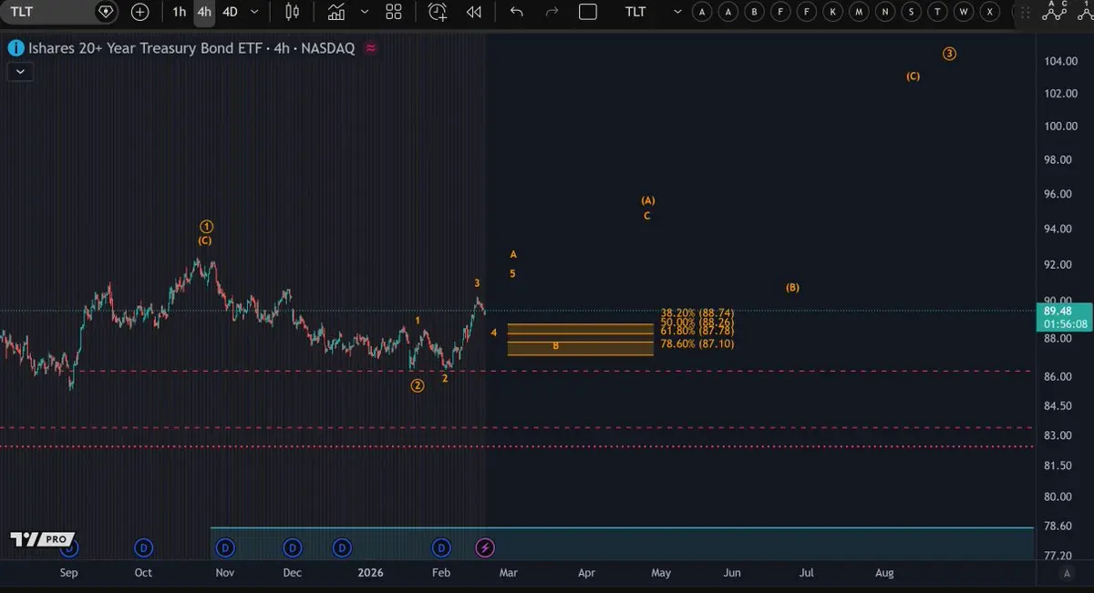Click the Aug label on time axis

coord(884,573)
